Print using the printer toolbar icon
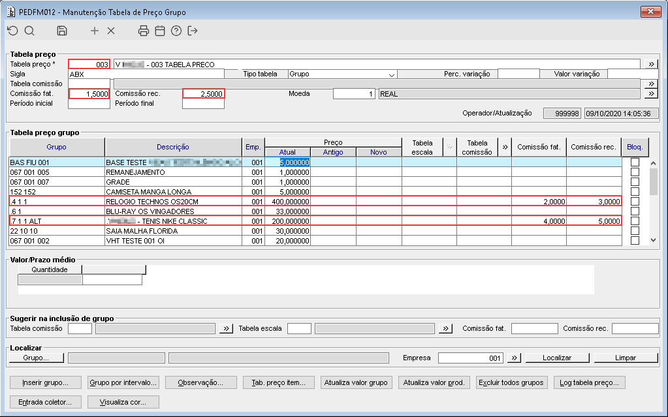 tap(144, 31)
